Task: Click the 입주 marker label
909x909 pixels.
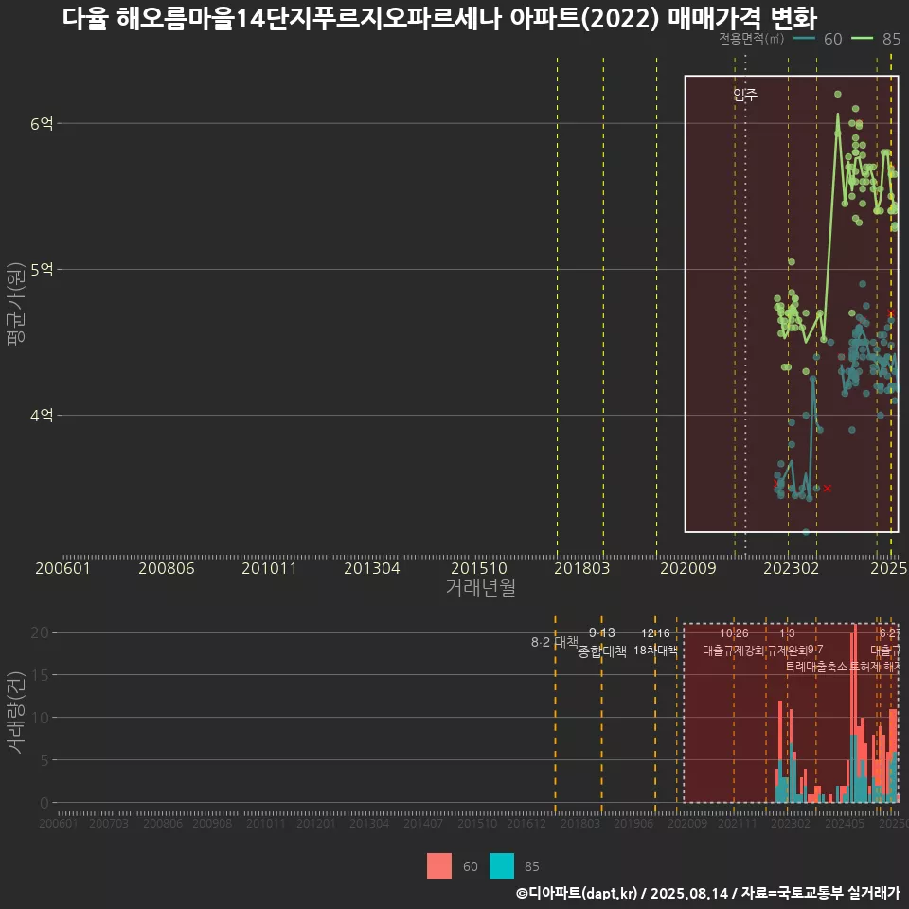Action: [x=745, y=94]
